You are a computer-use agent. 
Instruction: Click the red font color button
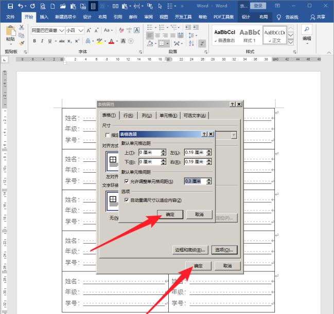pos(113,41)
